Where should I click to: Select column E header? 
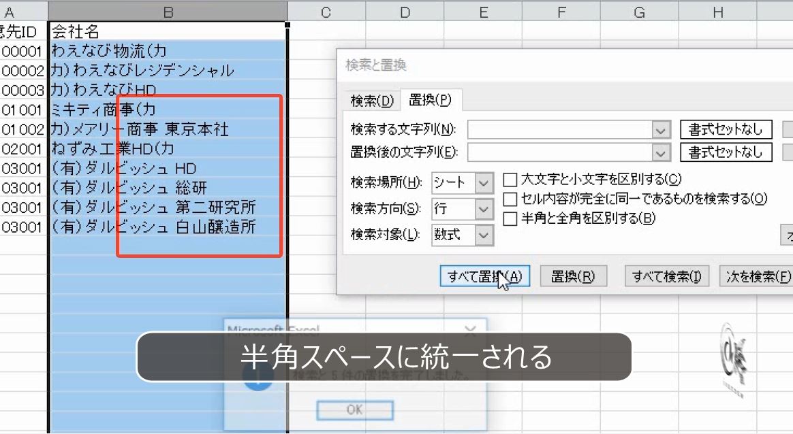click(483, 12)
